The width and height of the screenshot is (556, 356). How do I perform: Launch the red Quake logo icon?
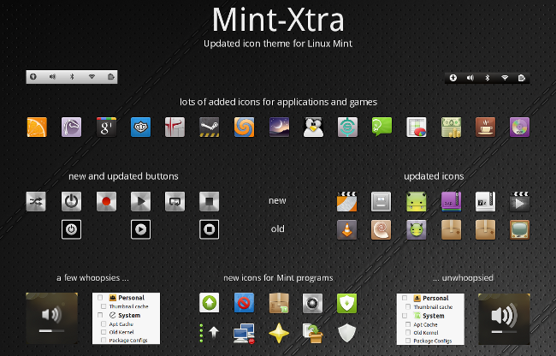174,127
